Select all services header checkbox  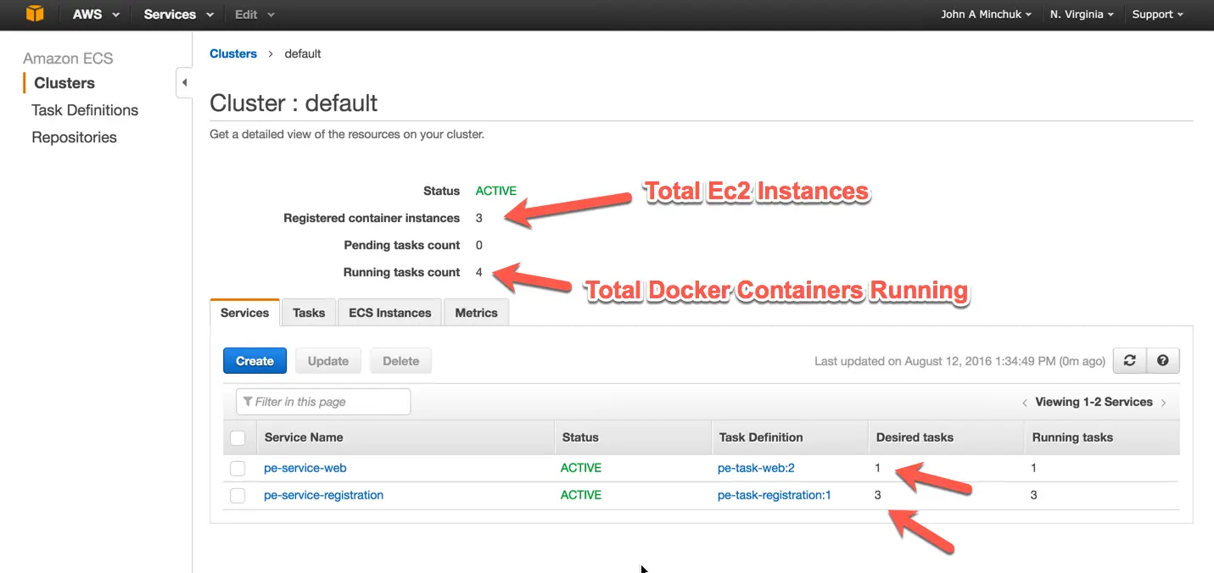238,438
